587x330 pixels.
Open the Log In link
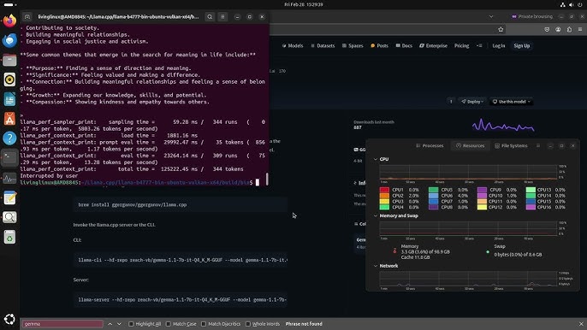499,45
